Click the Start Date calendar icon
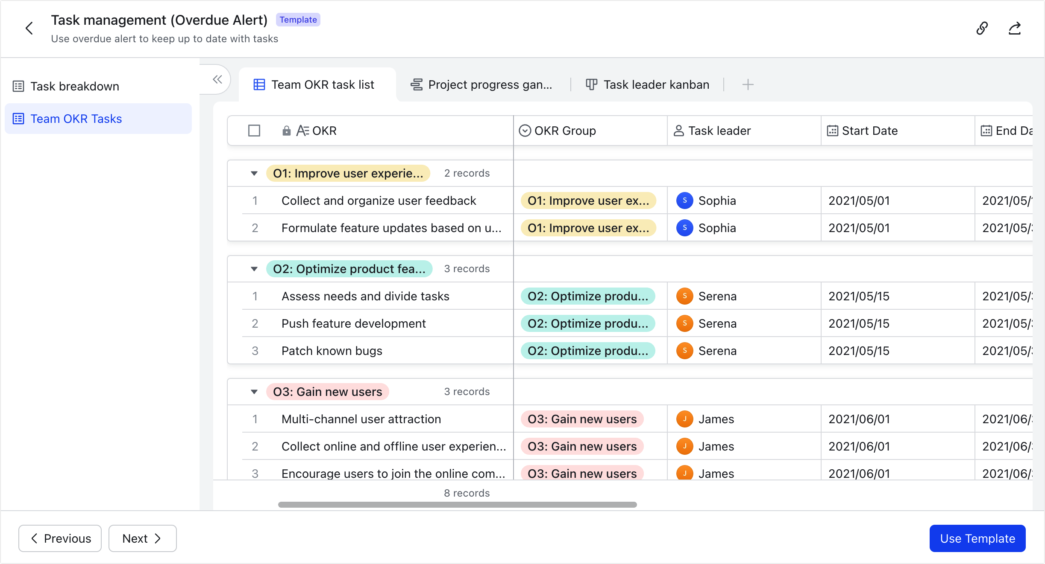 coord(832,131)
